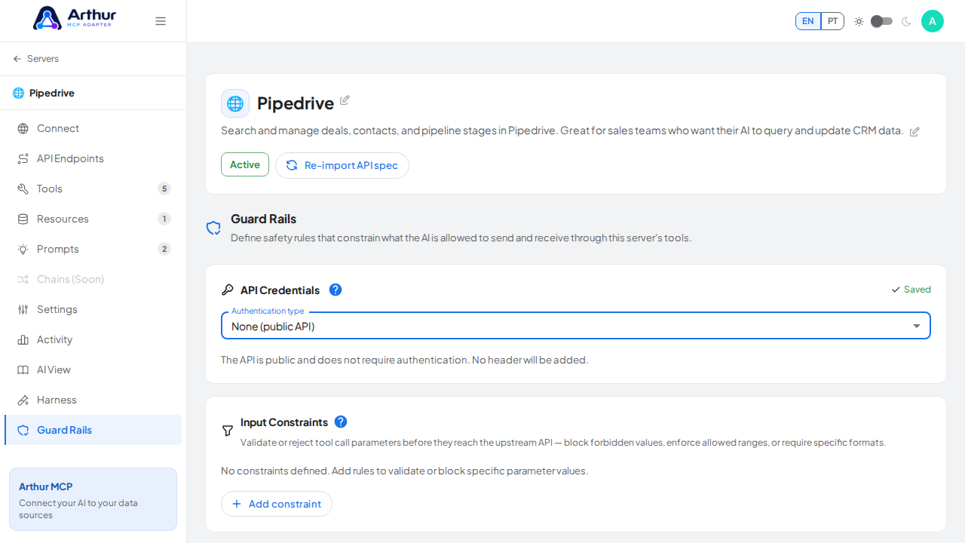Open API Endpoints page

(93, 158)
